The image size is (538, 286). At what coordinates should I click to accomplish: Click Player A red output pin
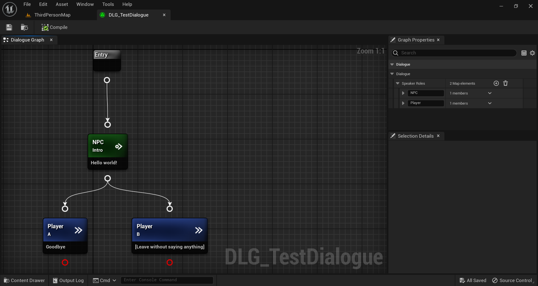click(65, 262)
